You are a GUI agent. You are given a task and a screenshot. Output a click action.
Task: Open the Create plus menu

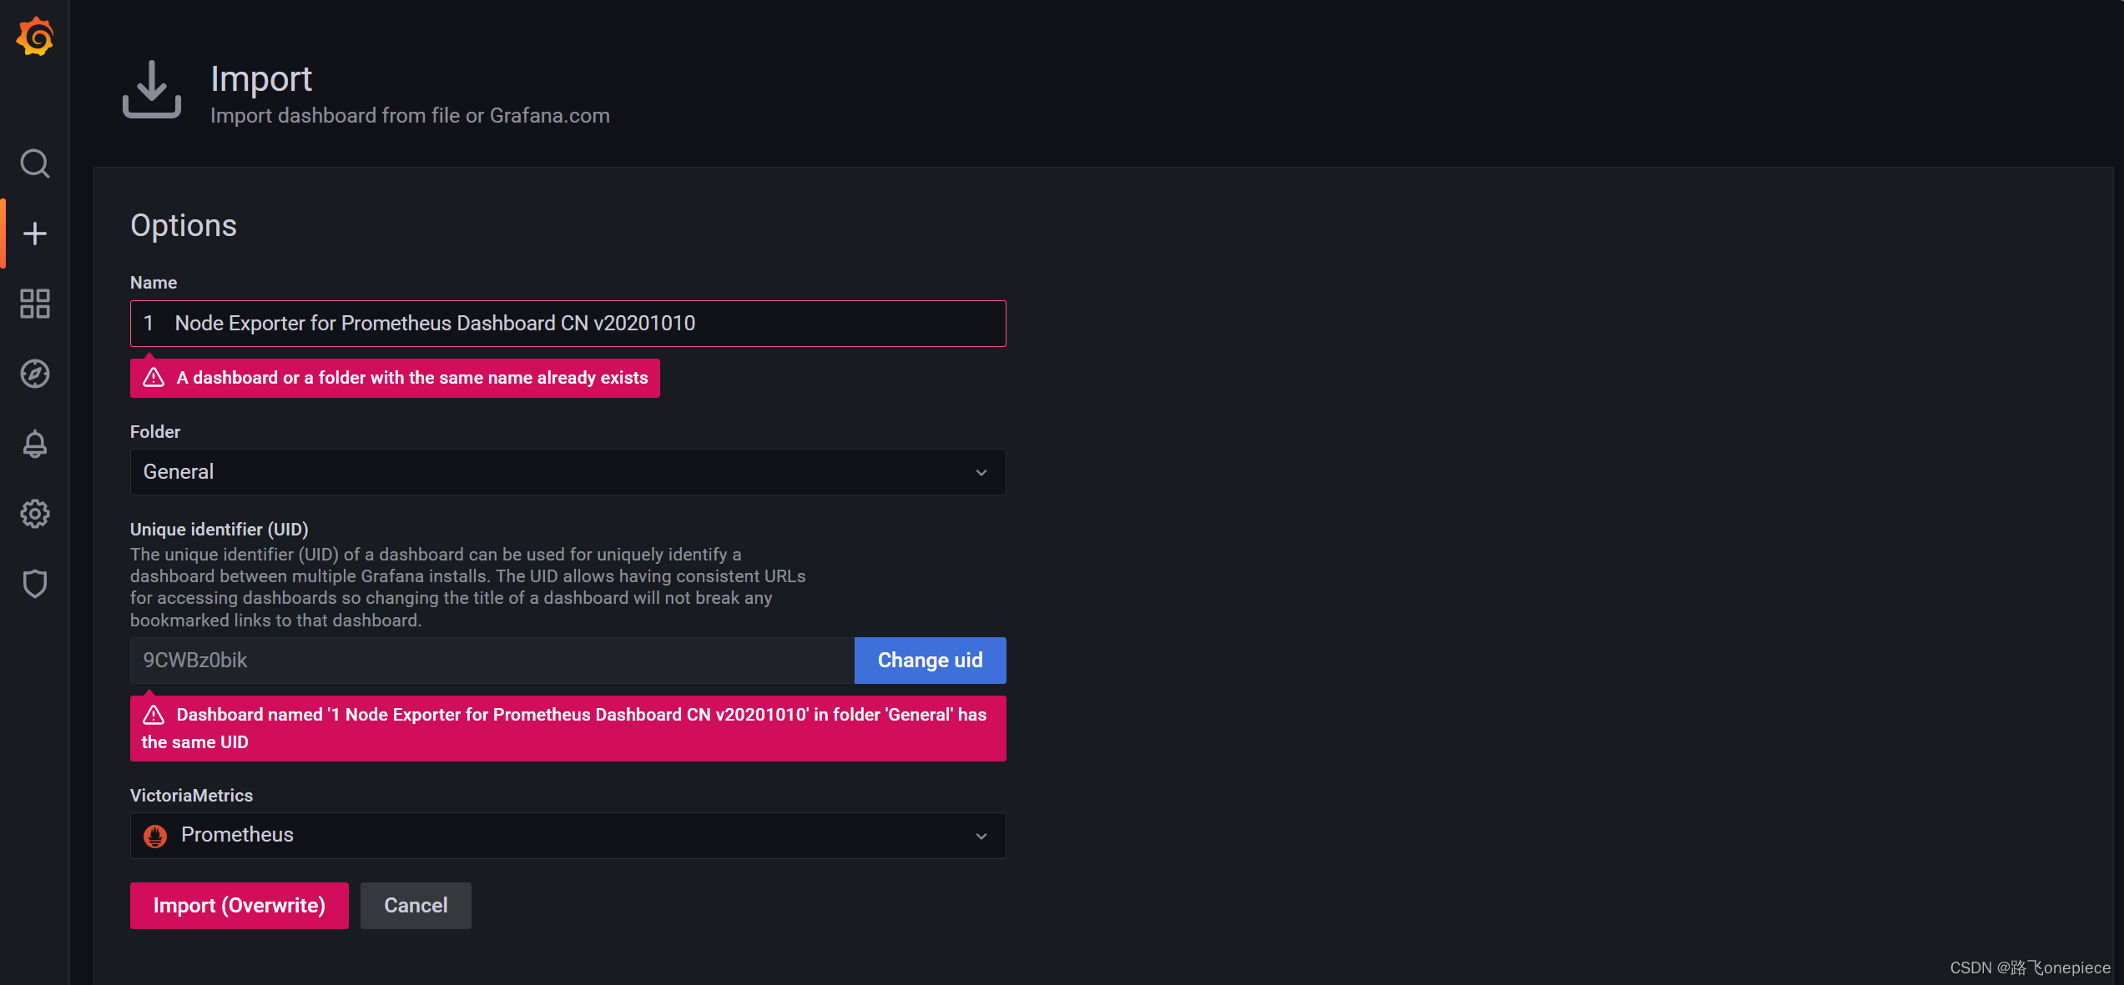[35, 234]
